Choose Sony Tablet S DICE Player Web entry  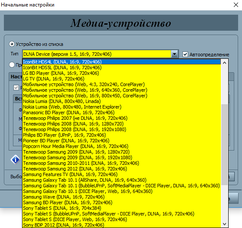click(122, 219)
